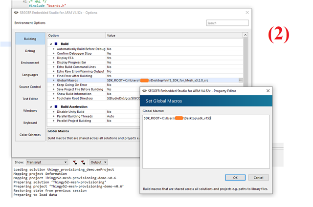Click the SEGGER icon in Property Editor title

pyautogui.click(x=144, y=91)
